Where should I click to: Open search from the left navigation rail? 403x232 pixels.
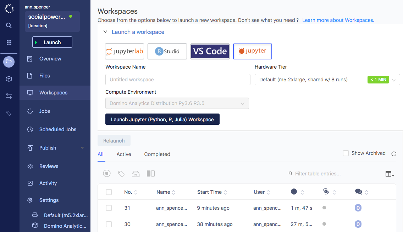pyautogui.click(x=9, y=25)
